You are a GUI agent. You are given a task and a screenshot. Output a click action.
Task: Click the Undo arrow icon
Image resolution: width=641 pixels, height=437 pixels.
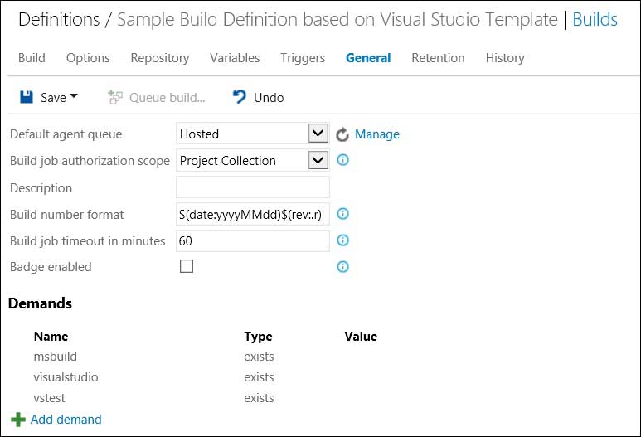(x=240, y=97)
